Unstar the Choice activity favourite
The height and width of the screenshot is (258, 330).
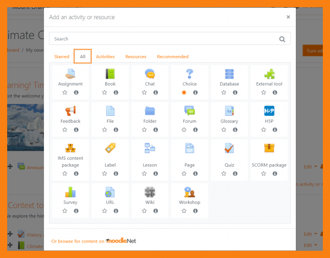pyautogui.click(x=184, y=93)
